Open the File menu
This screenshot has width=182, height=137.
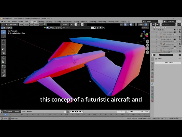point(5,22)
